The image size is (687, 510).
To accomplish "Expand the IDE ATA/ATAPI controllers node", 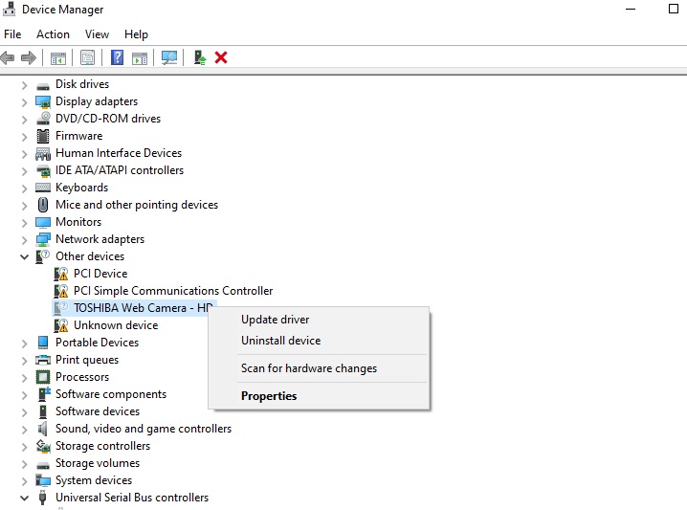I will [25, 171].
